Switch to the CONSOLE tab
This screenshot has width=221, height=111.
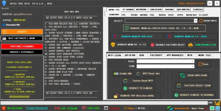(x=198, y=10)
